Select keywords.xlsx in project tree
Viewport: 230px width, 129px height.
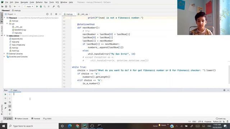[x=17, y=39]
